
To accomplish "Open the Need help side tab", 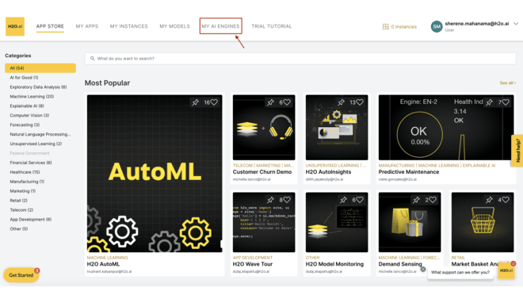I will pos(517,151).
